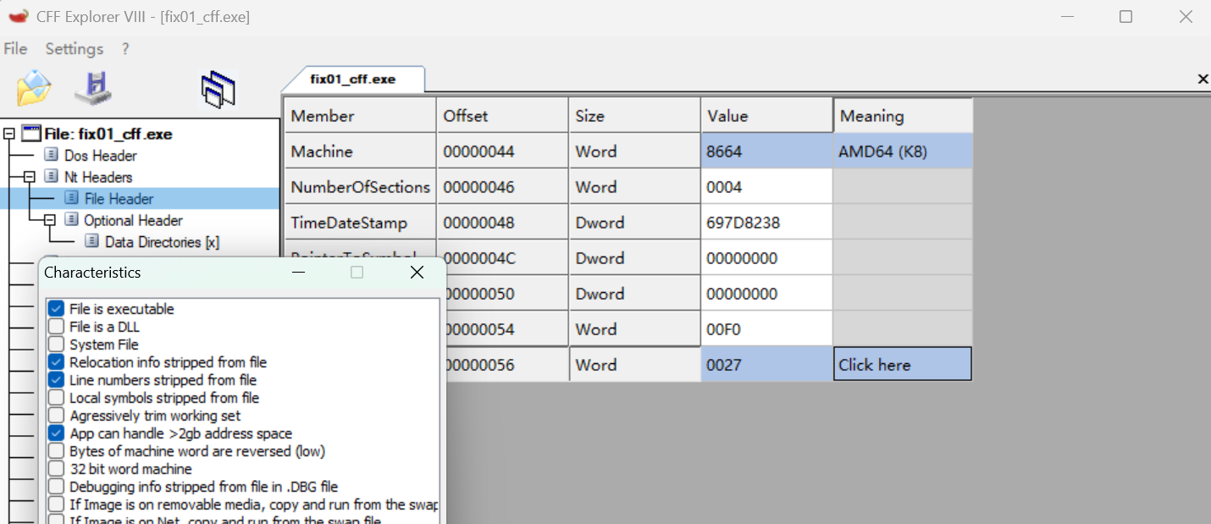The height and width of the screenshot is (524, 1211).
Task: Collapse the Nt Headers tree node
Action: point(30,177)
